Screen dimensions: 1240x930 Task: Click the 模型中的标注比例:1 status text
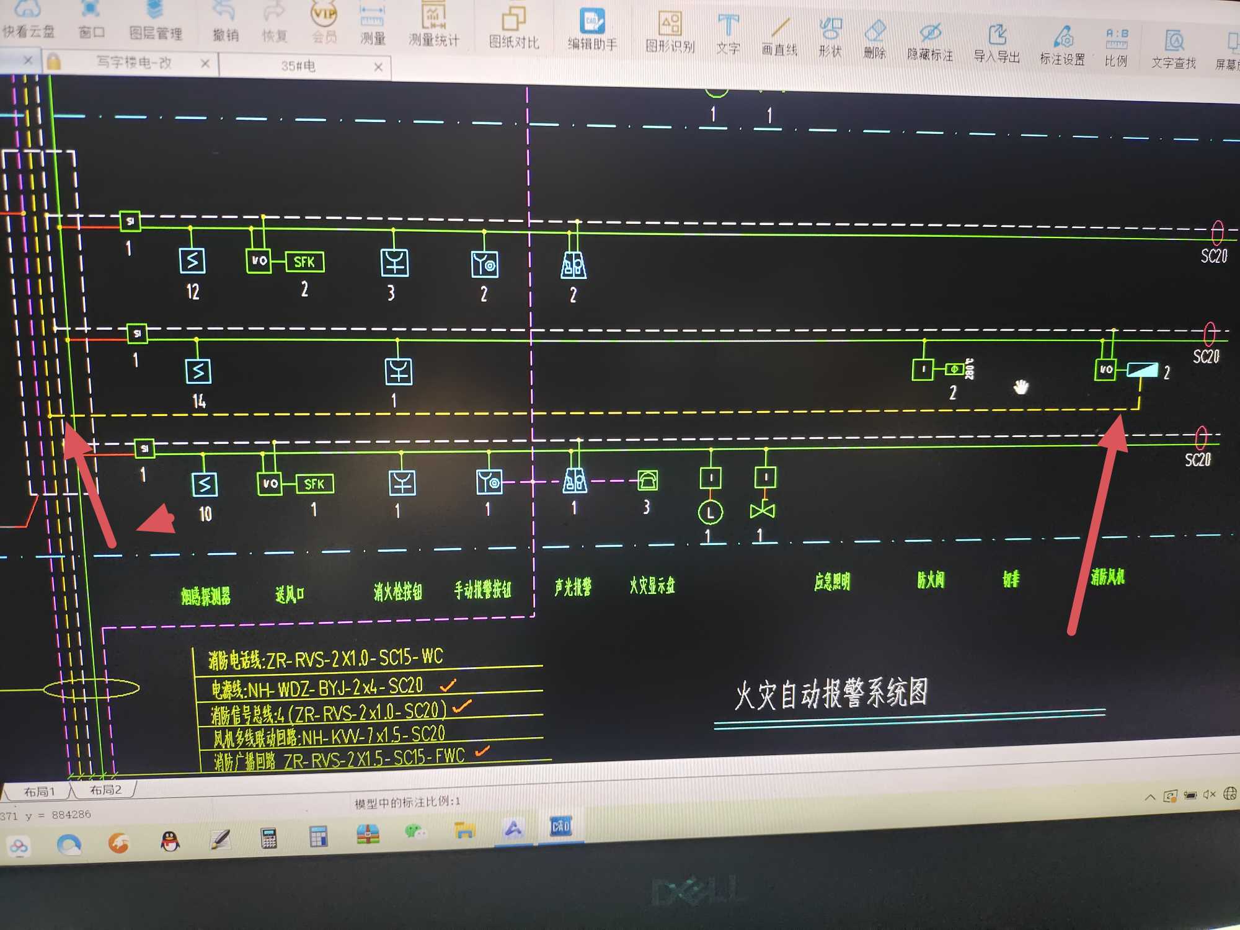(407, 802)
